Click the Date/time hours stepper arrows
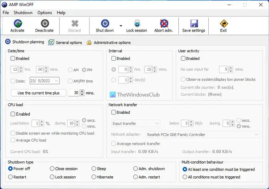Viewport: 269px width, 189px height. tap(21, 70)
